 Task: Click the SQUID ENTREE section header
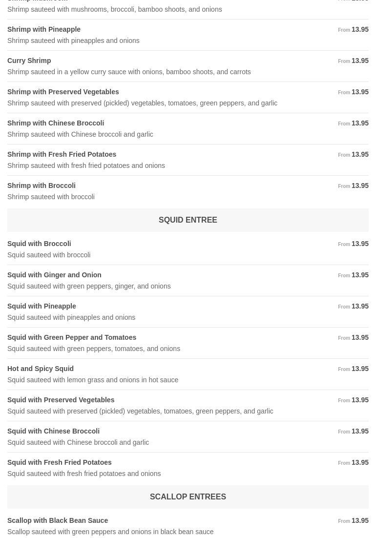(188, 220)
